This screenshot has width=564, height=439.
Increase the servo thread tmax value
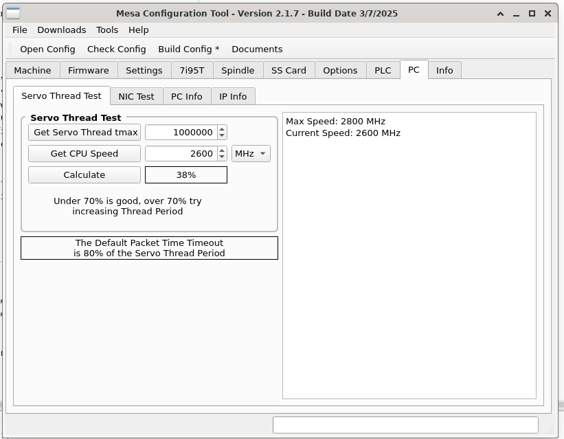pyautogui.click(x=222, y=129)
